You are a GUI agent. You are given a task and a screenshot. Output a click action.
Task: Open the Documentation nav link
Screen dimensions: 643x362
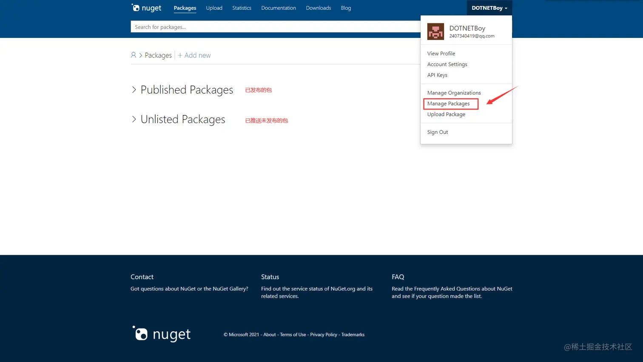click(x=279, y=8)
